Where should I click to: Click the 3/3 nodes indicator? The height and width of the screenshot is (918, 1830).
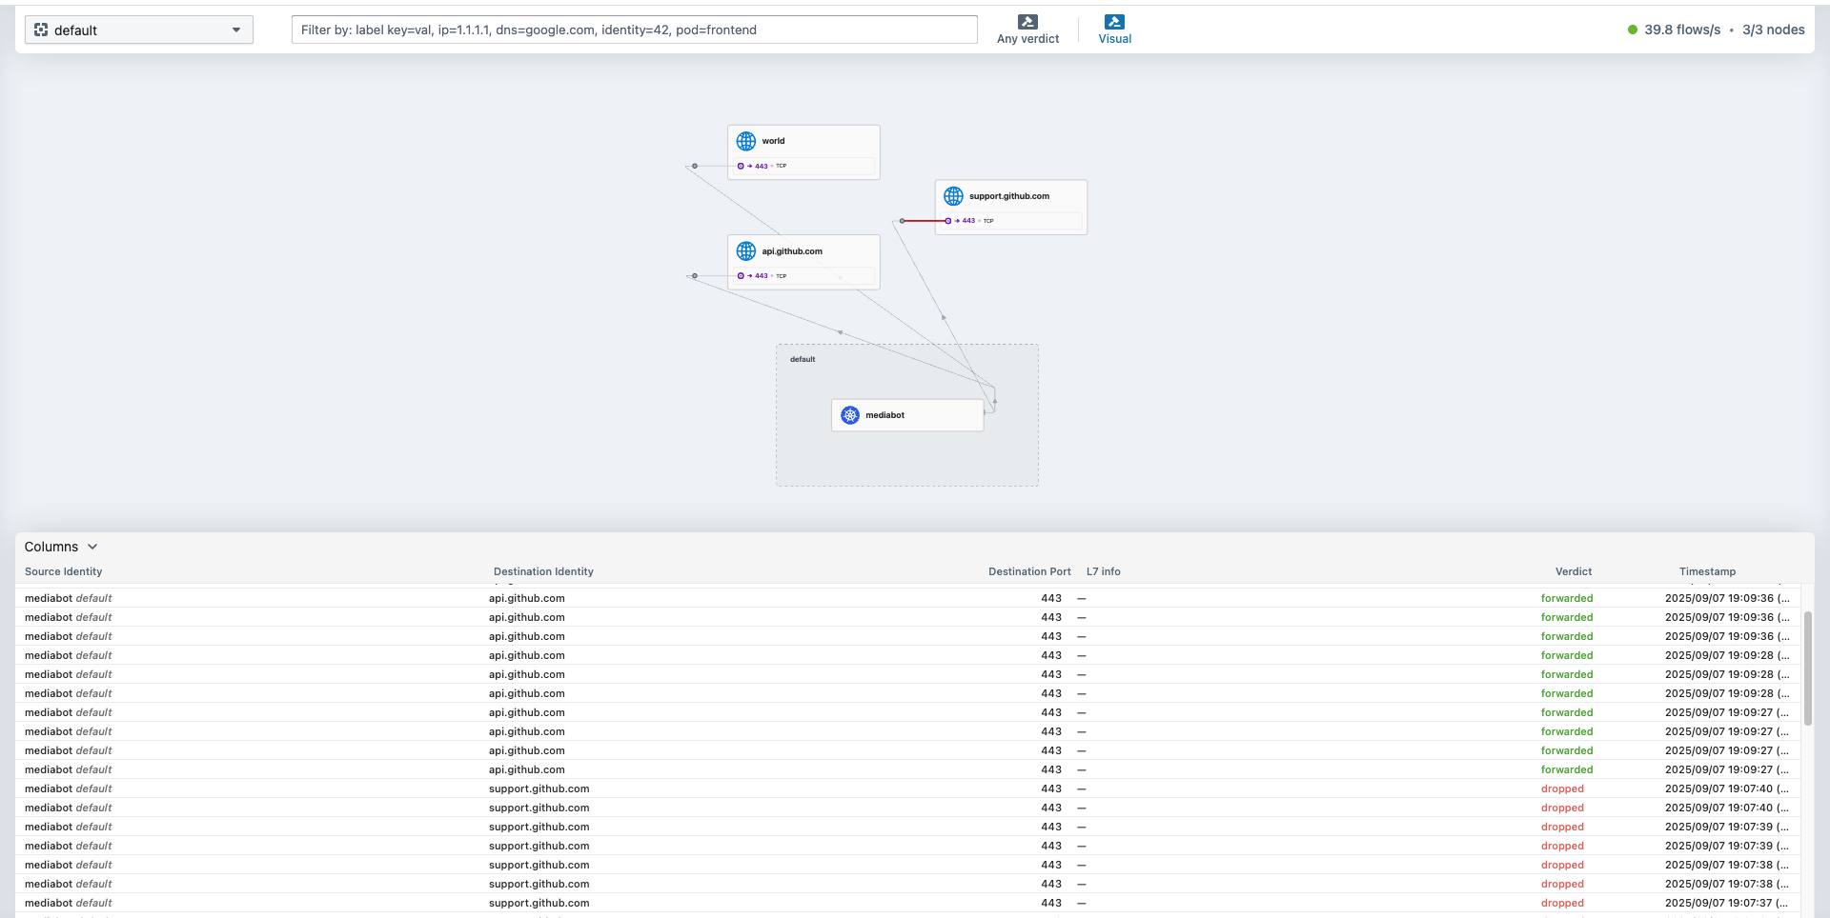click(x=1773, y=30)
